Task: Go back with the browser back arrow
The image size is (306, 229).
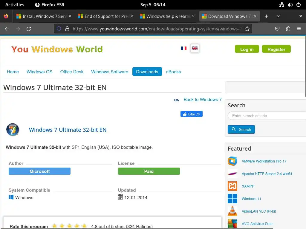Action: tap(7, 29)
